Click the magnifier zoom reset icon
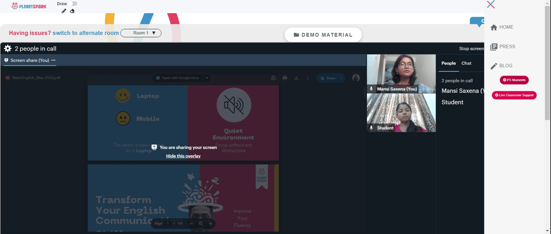 (x=201, y=224)
